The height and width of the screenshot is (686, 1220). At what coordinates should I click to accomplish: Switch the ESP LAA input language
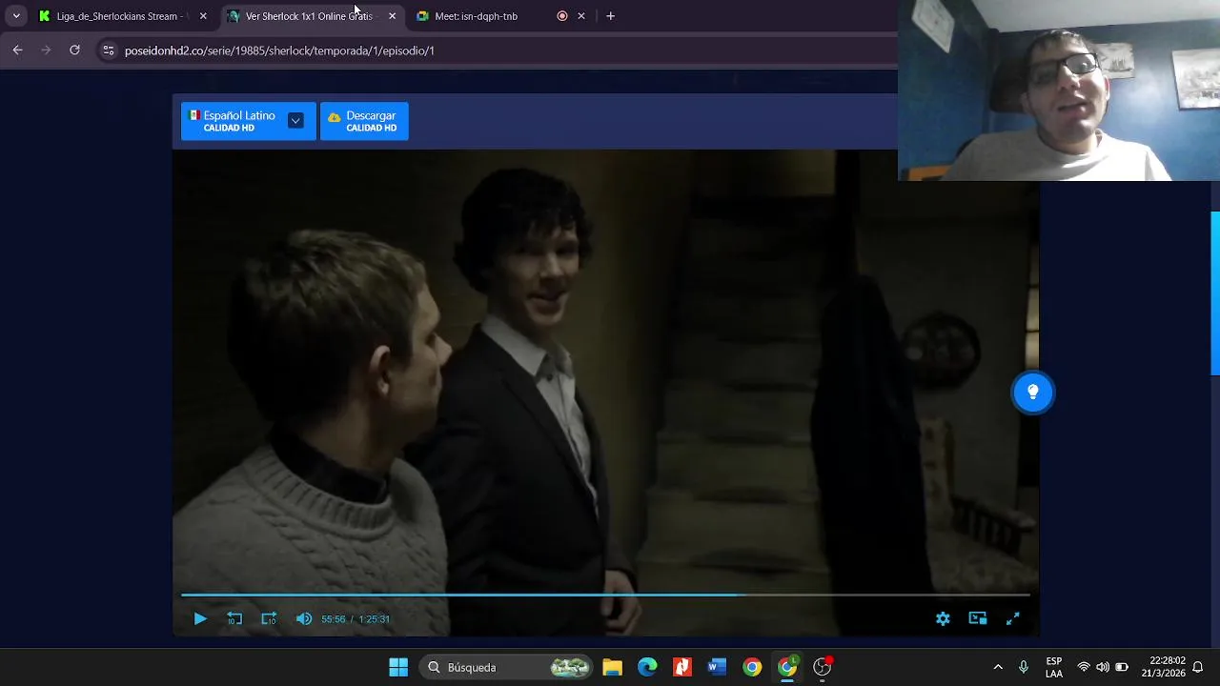pyautogui.click(x=1054, y=667)
